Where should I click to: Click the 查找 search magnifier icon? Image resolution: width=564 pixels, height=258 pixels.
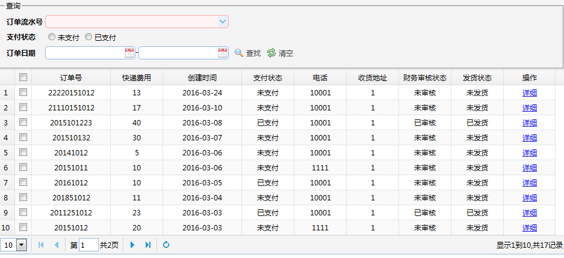click(x=239, y=53)
